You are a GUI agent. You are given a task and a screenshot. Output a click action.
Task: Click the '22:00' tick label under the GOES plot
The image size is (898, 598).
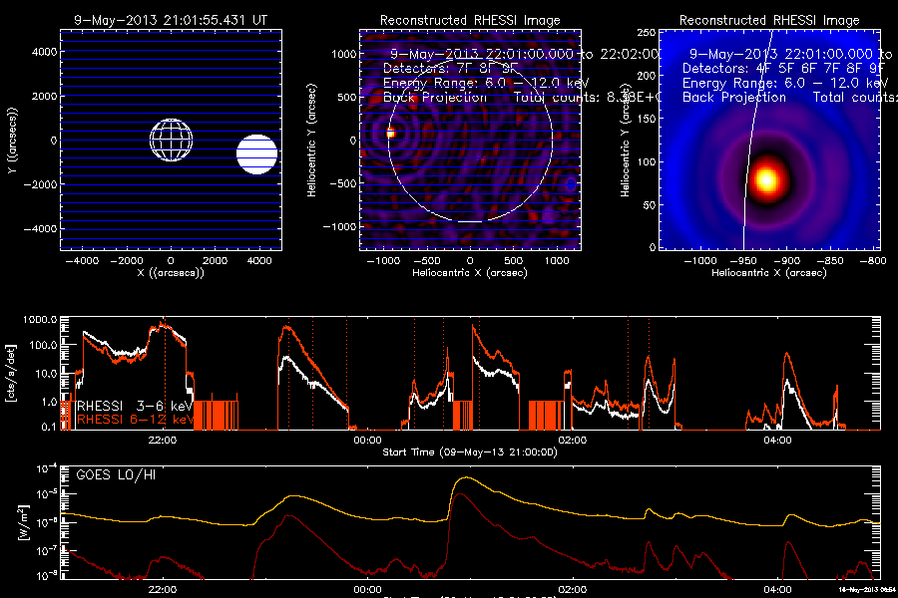(x=163, y=589)
